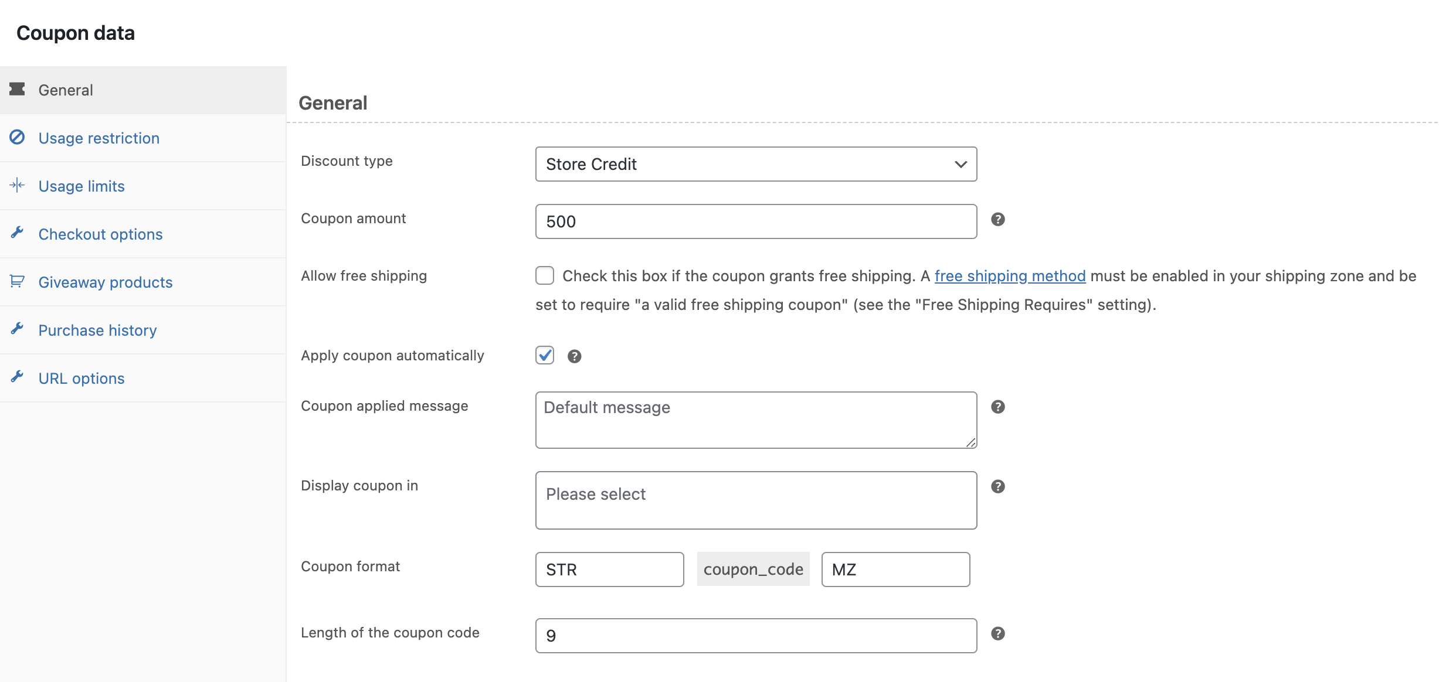
Task: Click the Coupon data panel heading
Action: tap(76, 33)
